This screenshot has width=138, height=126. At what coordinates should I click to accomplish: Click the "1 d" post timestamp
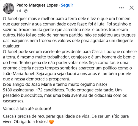19,11
